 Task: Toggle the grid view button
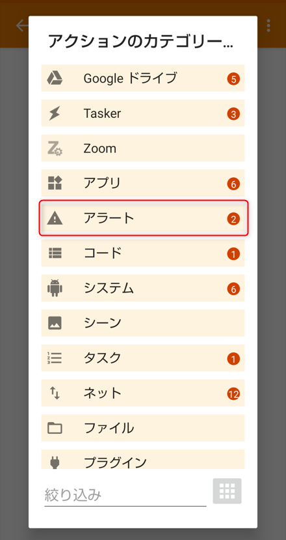point(227,491)
